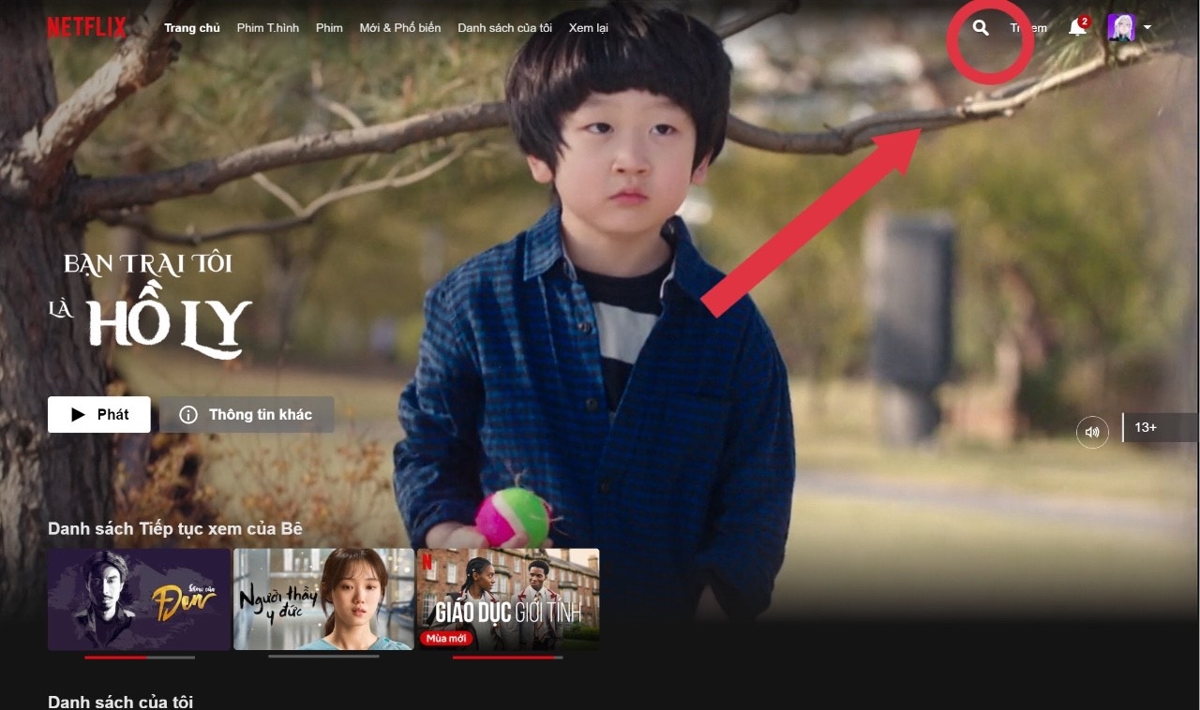Viewport: 1200px width, 710px height.
Task: Select Mới & Phổ biến
Action: pos(400,28)
